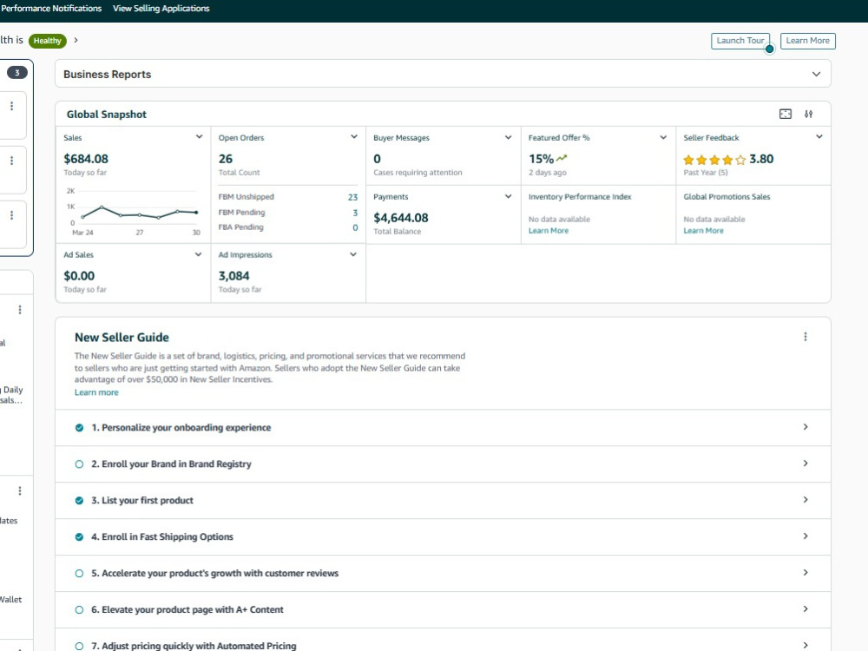Expand the Business Reports section
Image resolution: width=868 pixels, height=651 pixels.
click(x=816, y=74)
